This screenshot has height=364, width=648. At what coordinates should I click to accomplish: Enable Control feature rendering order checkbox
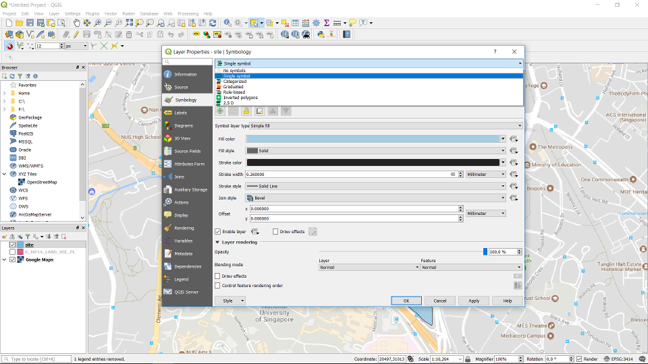click(217, 285)
